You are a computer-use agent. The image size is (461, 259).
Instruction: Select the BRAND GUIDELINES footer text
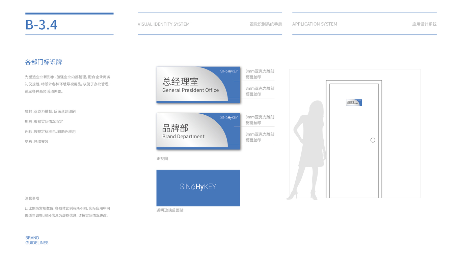click(37, 240)
